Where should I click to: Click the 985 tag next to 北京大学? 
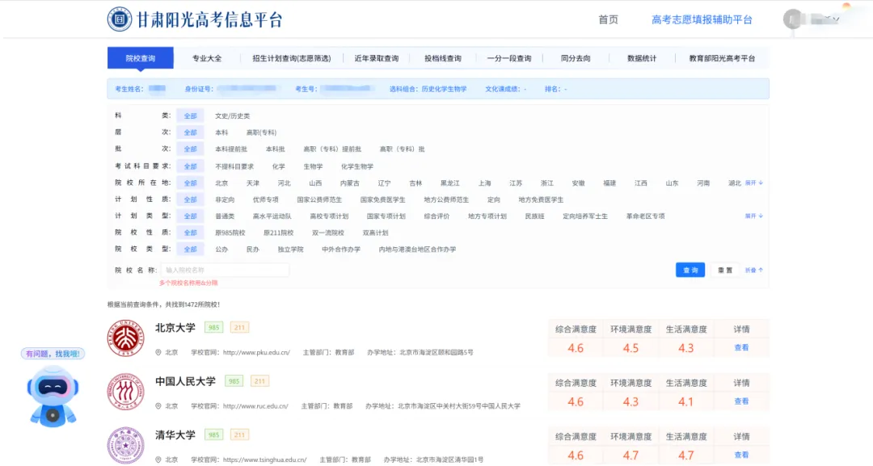[213, 328]
